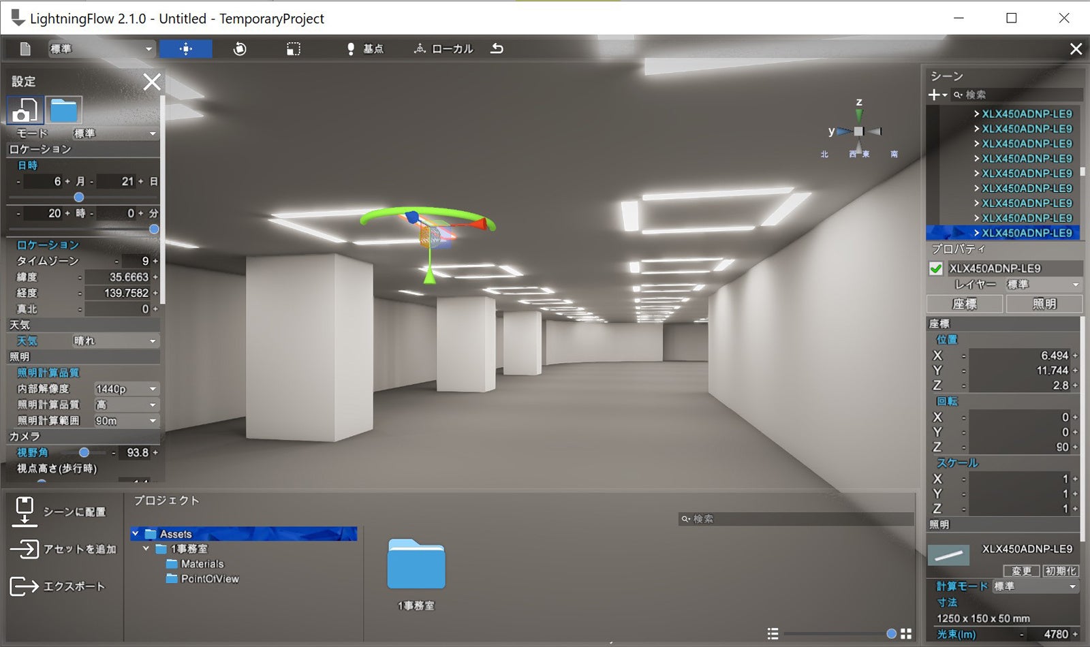The width and height of the screenshot is (1090, 647).
Task: Click the XLX450ADNP-LE9 luminaire preview thumbnail
Action: 948,556
